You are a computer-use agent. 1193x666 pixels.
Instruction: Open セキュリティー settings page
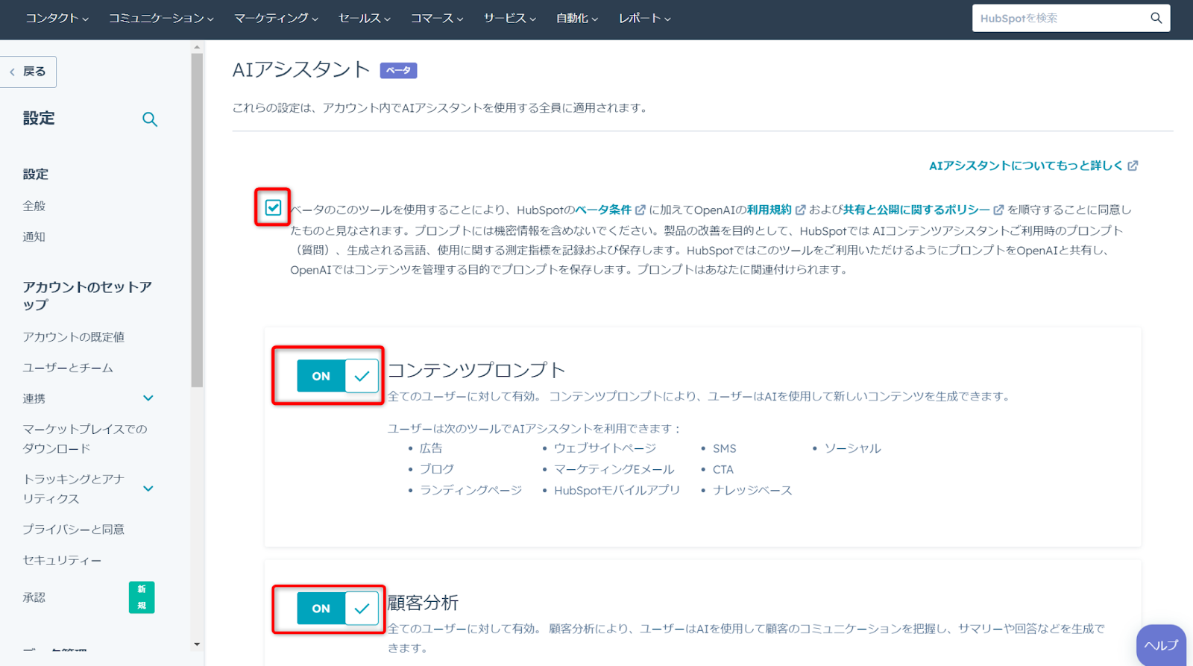(x=62, y=560)
